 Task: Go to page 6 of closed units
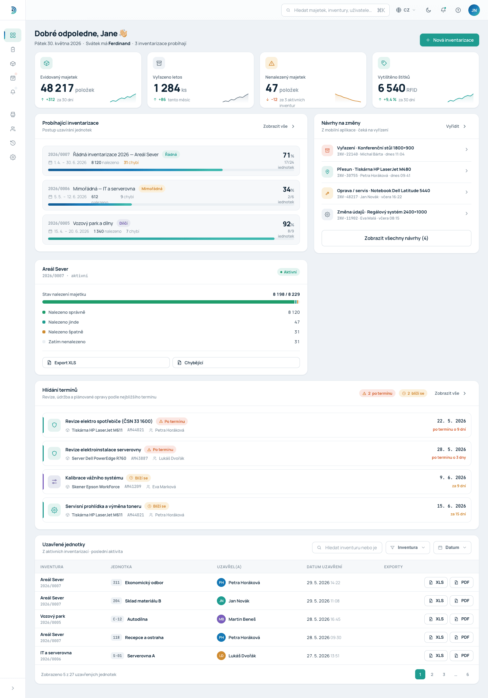tap(468, 675)
